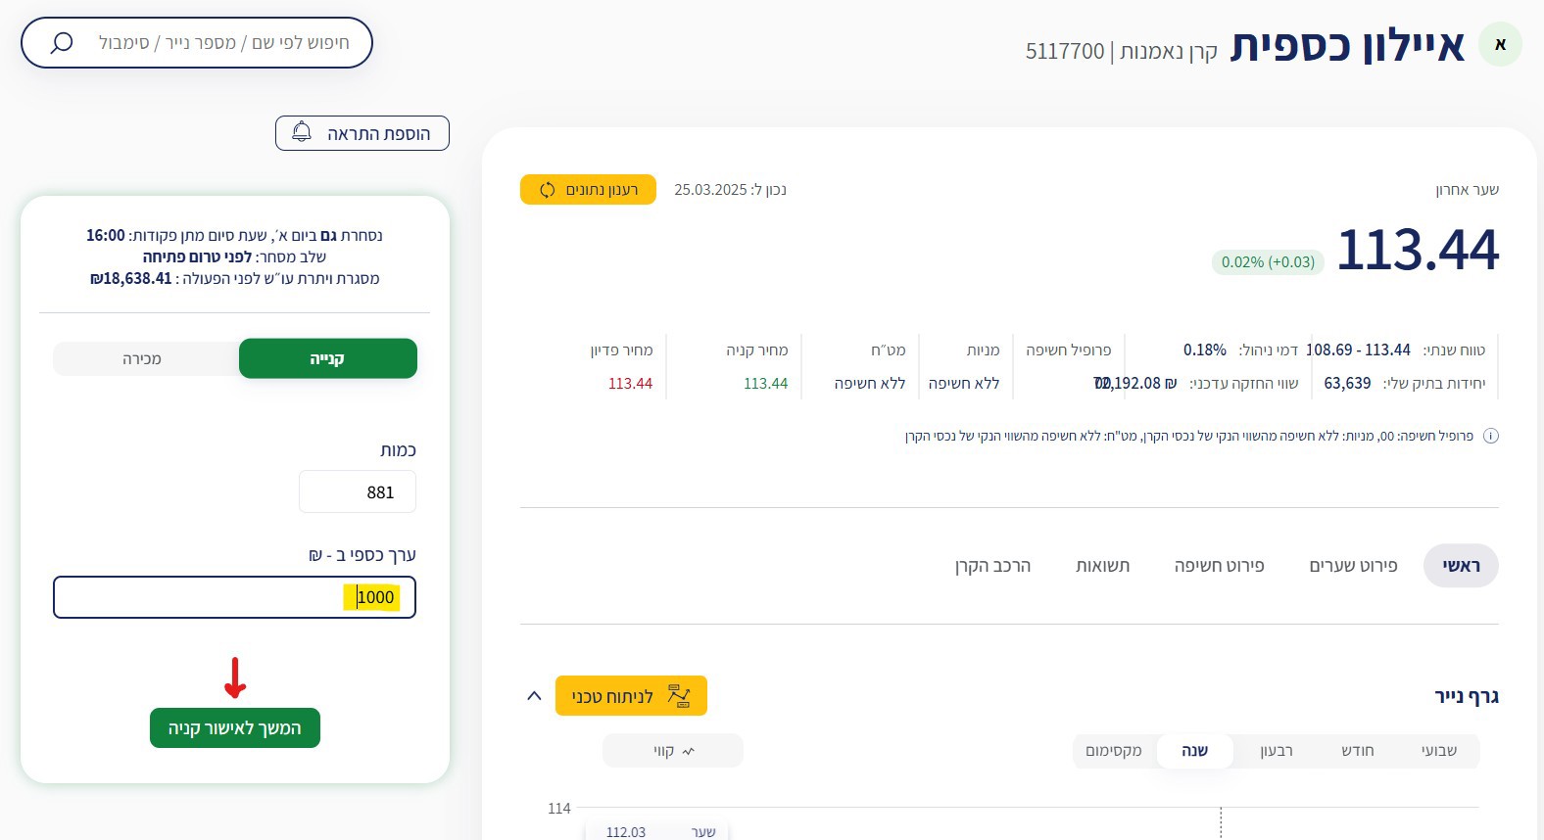
Task: Click the refresh arrows icon on data button
Action: tap(548, 190)
